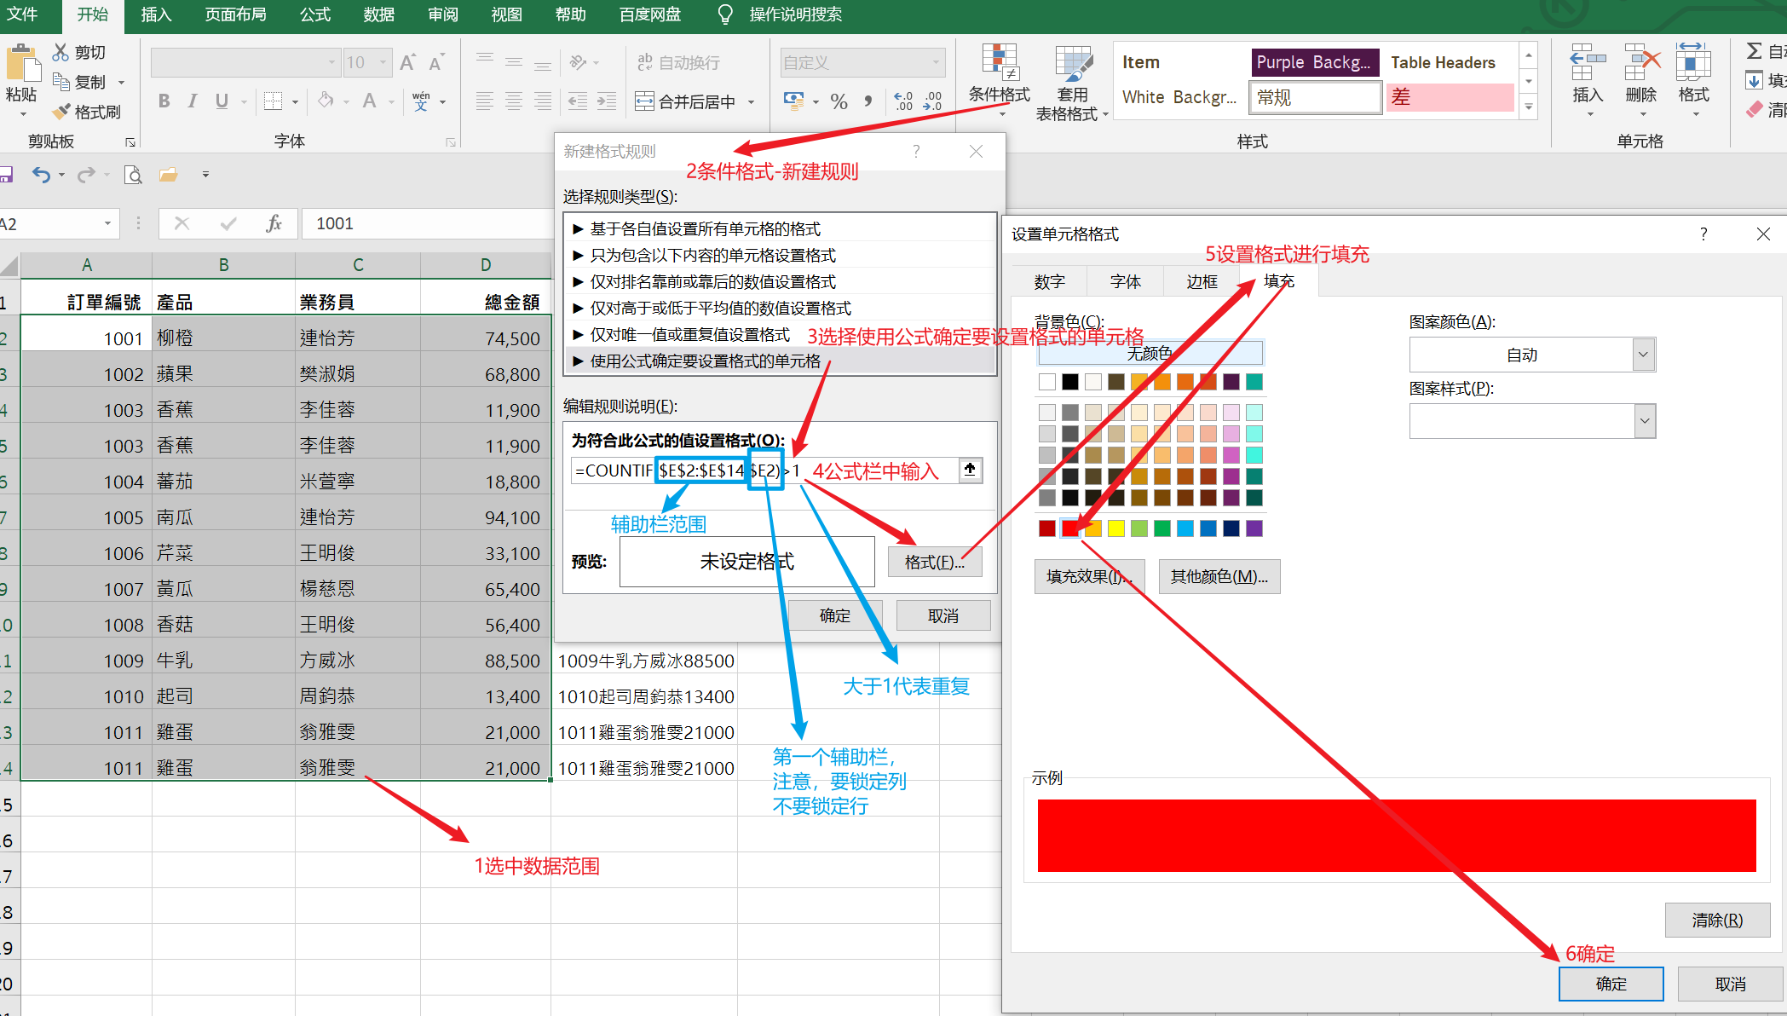Apply comma style number format
This screenshot has width=1787, height=1016.
868,101
